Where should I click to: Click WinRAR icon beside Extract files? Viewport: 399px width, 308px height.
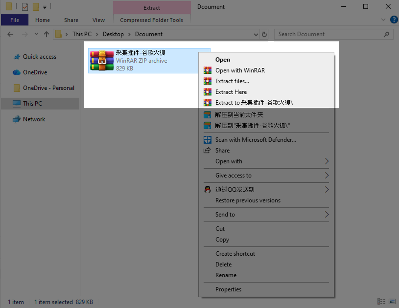207,81
